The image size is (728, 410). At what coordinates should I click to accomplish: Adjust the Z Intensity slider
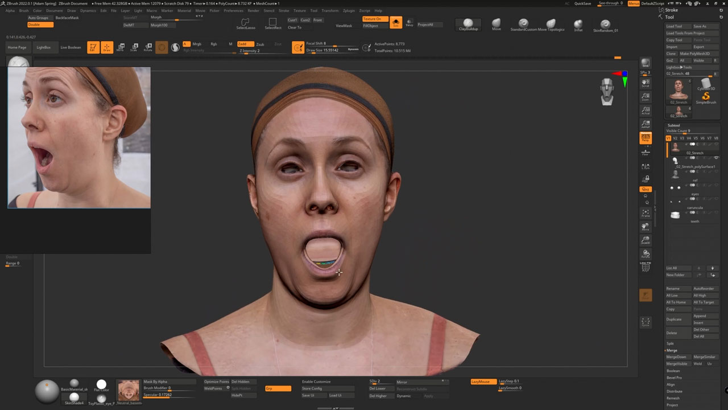coord(250,51)
